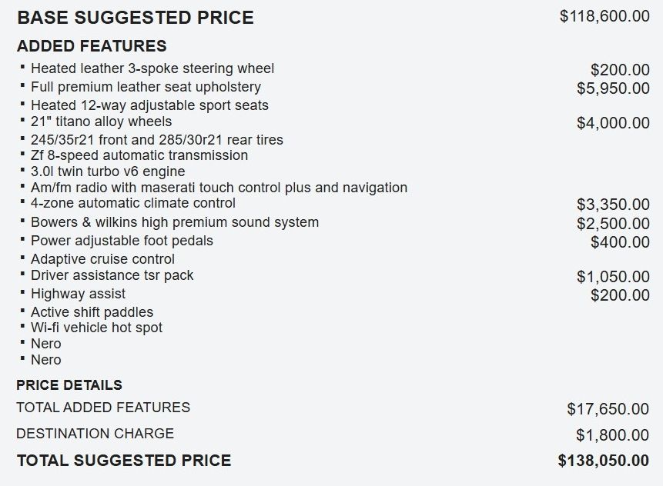The width and height of the screenshot is (663, 486).
Task: Click the $118,600.00 base price amount
Action: click(x=604, y=16)
